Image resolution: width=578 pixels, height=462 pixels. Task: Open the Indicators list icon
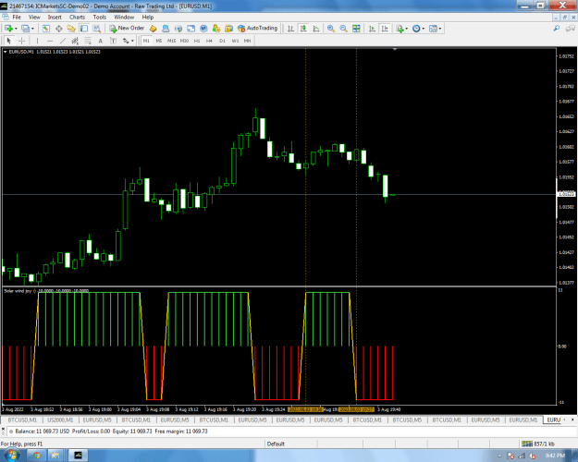point(400,29)
